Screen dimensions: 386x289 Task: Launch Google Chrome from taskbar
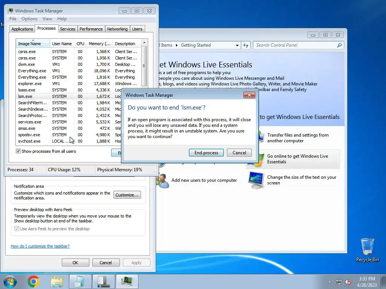[x=34, y=281]
